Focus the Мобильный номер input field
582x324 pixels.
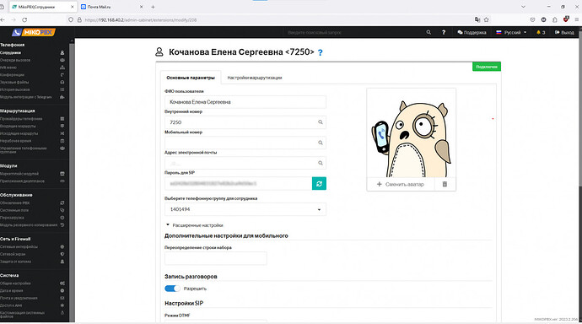click(x=245, y=143)
